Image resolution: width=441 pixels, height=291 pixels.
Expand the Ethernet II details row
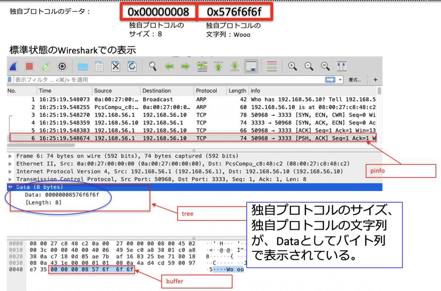tap(10, 164)
